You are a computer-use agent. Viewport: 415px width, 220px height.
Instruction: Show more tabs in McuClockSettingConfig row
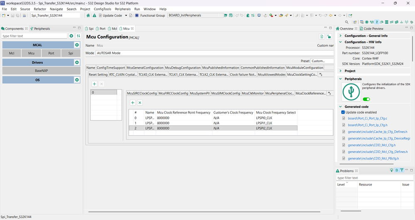[321, 75]
